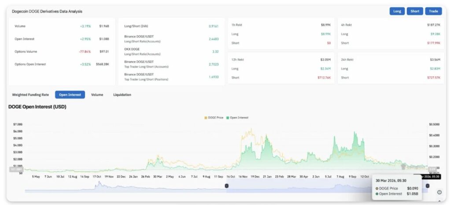
Task: Switch to Weighted Funding Rate tab
Action: click(x=30, y=95)
